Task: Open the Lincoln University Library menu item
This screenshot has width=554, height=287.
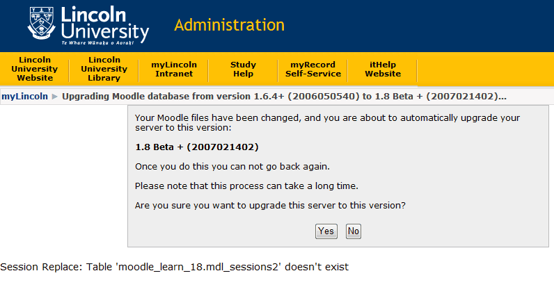Action: [104, 69]
